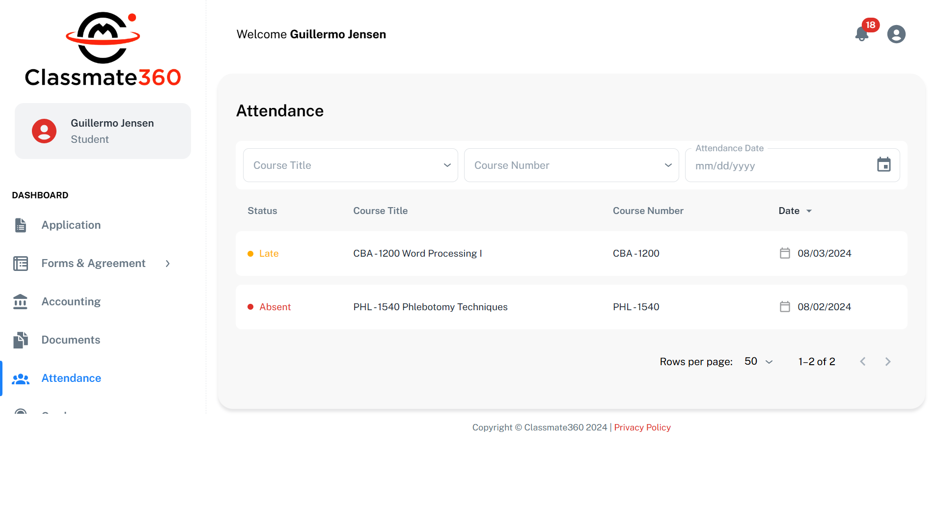Click the Forms & Agreement list icon
The width and height of the screenshot is (937, 508).
(21, 264)
